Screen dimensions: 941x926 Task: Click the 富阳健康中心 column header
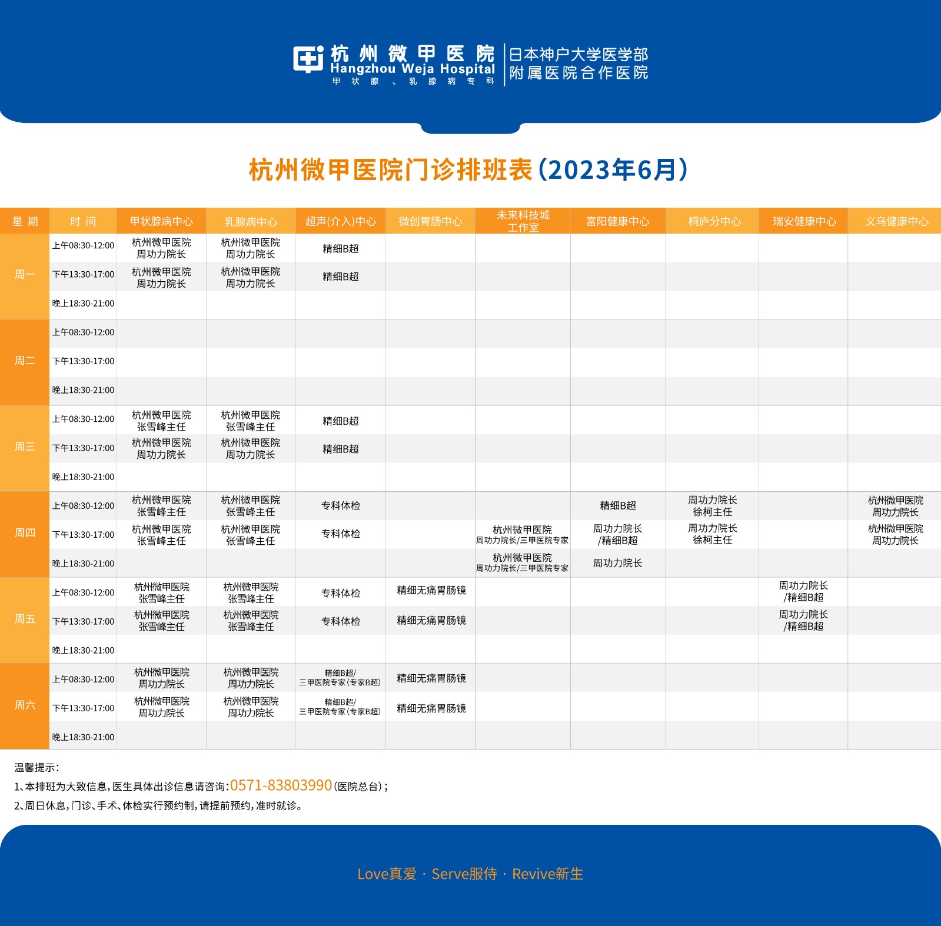(x=618, y=221)
